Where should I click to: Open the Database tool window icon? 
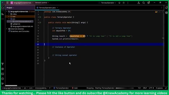pos(166,13)
